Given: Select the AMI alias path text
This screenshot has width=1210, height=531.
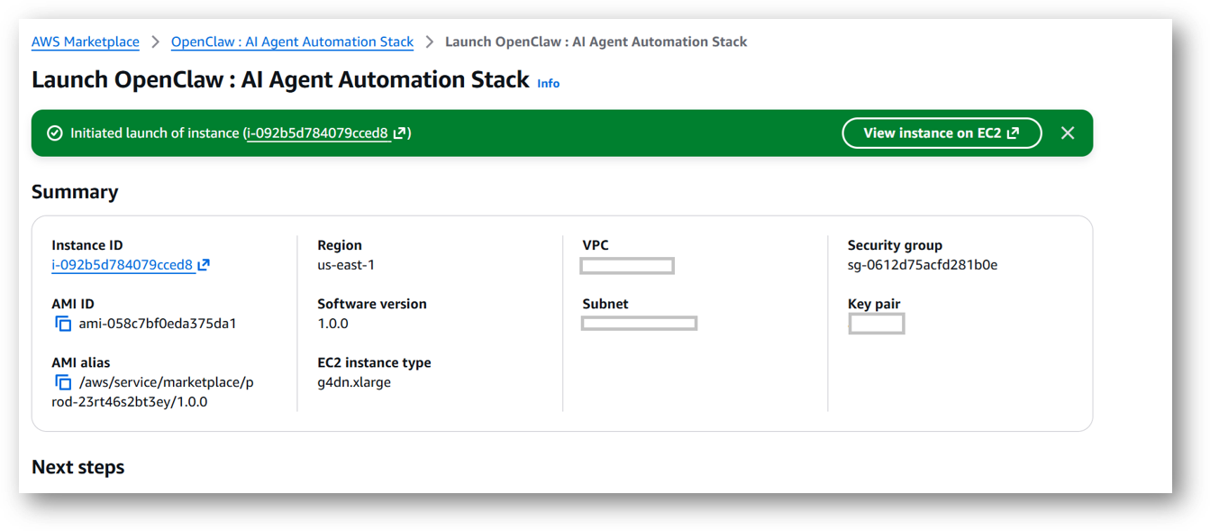Looking at the screenshot, I should pos(153,392).
